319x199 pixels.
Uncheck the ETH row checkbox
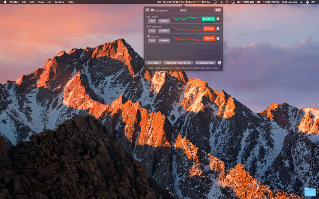point(218,29)
